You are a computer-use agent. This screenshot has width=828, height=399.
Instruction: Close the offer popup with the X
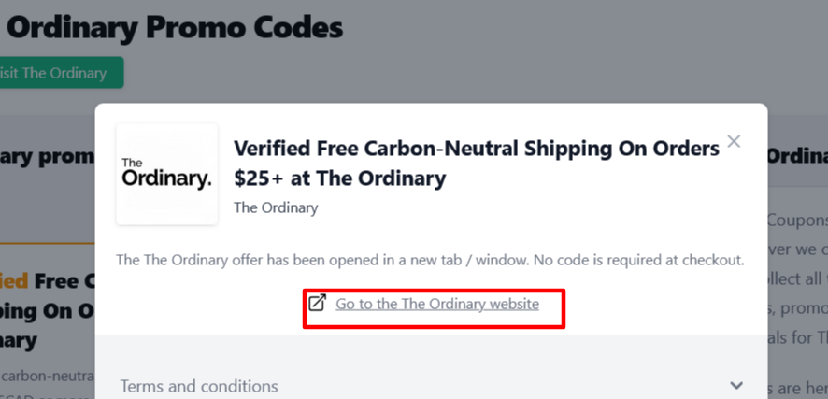coord(734,141)
